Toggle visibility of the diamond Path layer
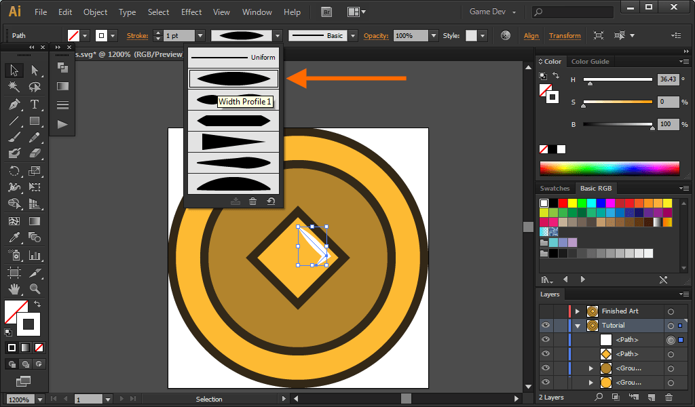Viewport: 695px width, 407px height. 546,354
